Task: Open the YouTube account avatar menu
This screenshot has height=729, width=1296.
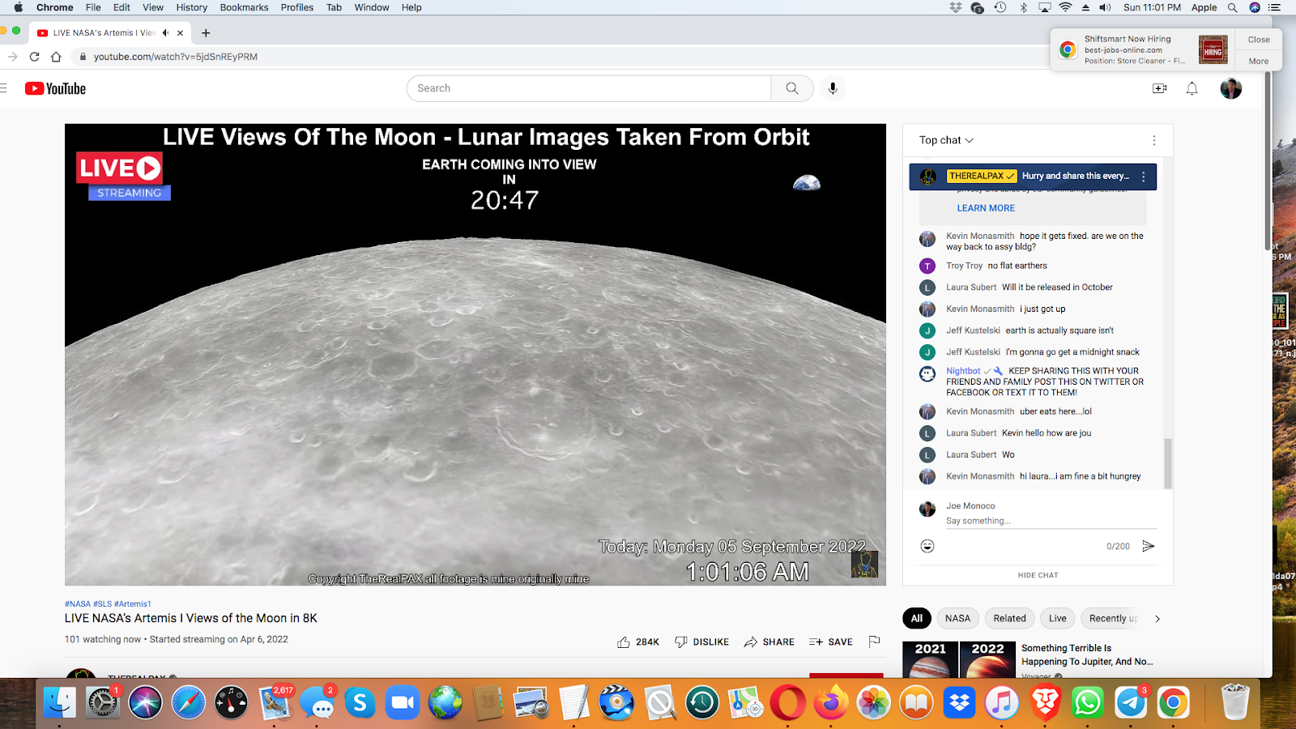Action: click(x=1231, y=88)
